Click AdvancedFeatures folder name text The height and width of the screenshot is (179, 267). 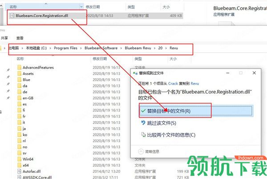pos(38,68)
